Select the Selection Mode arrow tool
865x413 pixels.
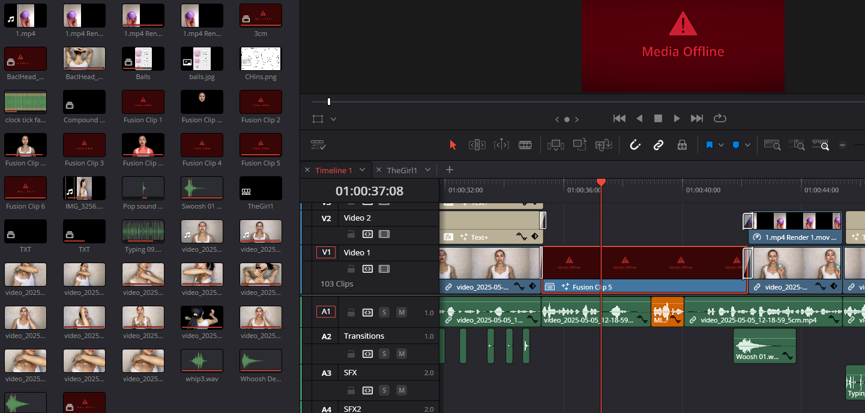click(453, 145)
